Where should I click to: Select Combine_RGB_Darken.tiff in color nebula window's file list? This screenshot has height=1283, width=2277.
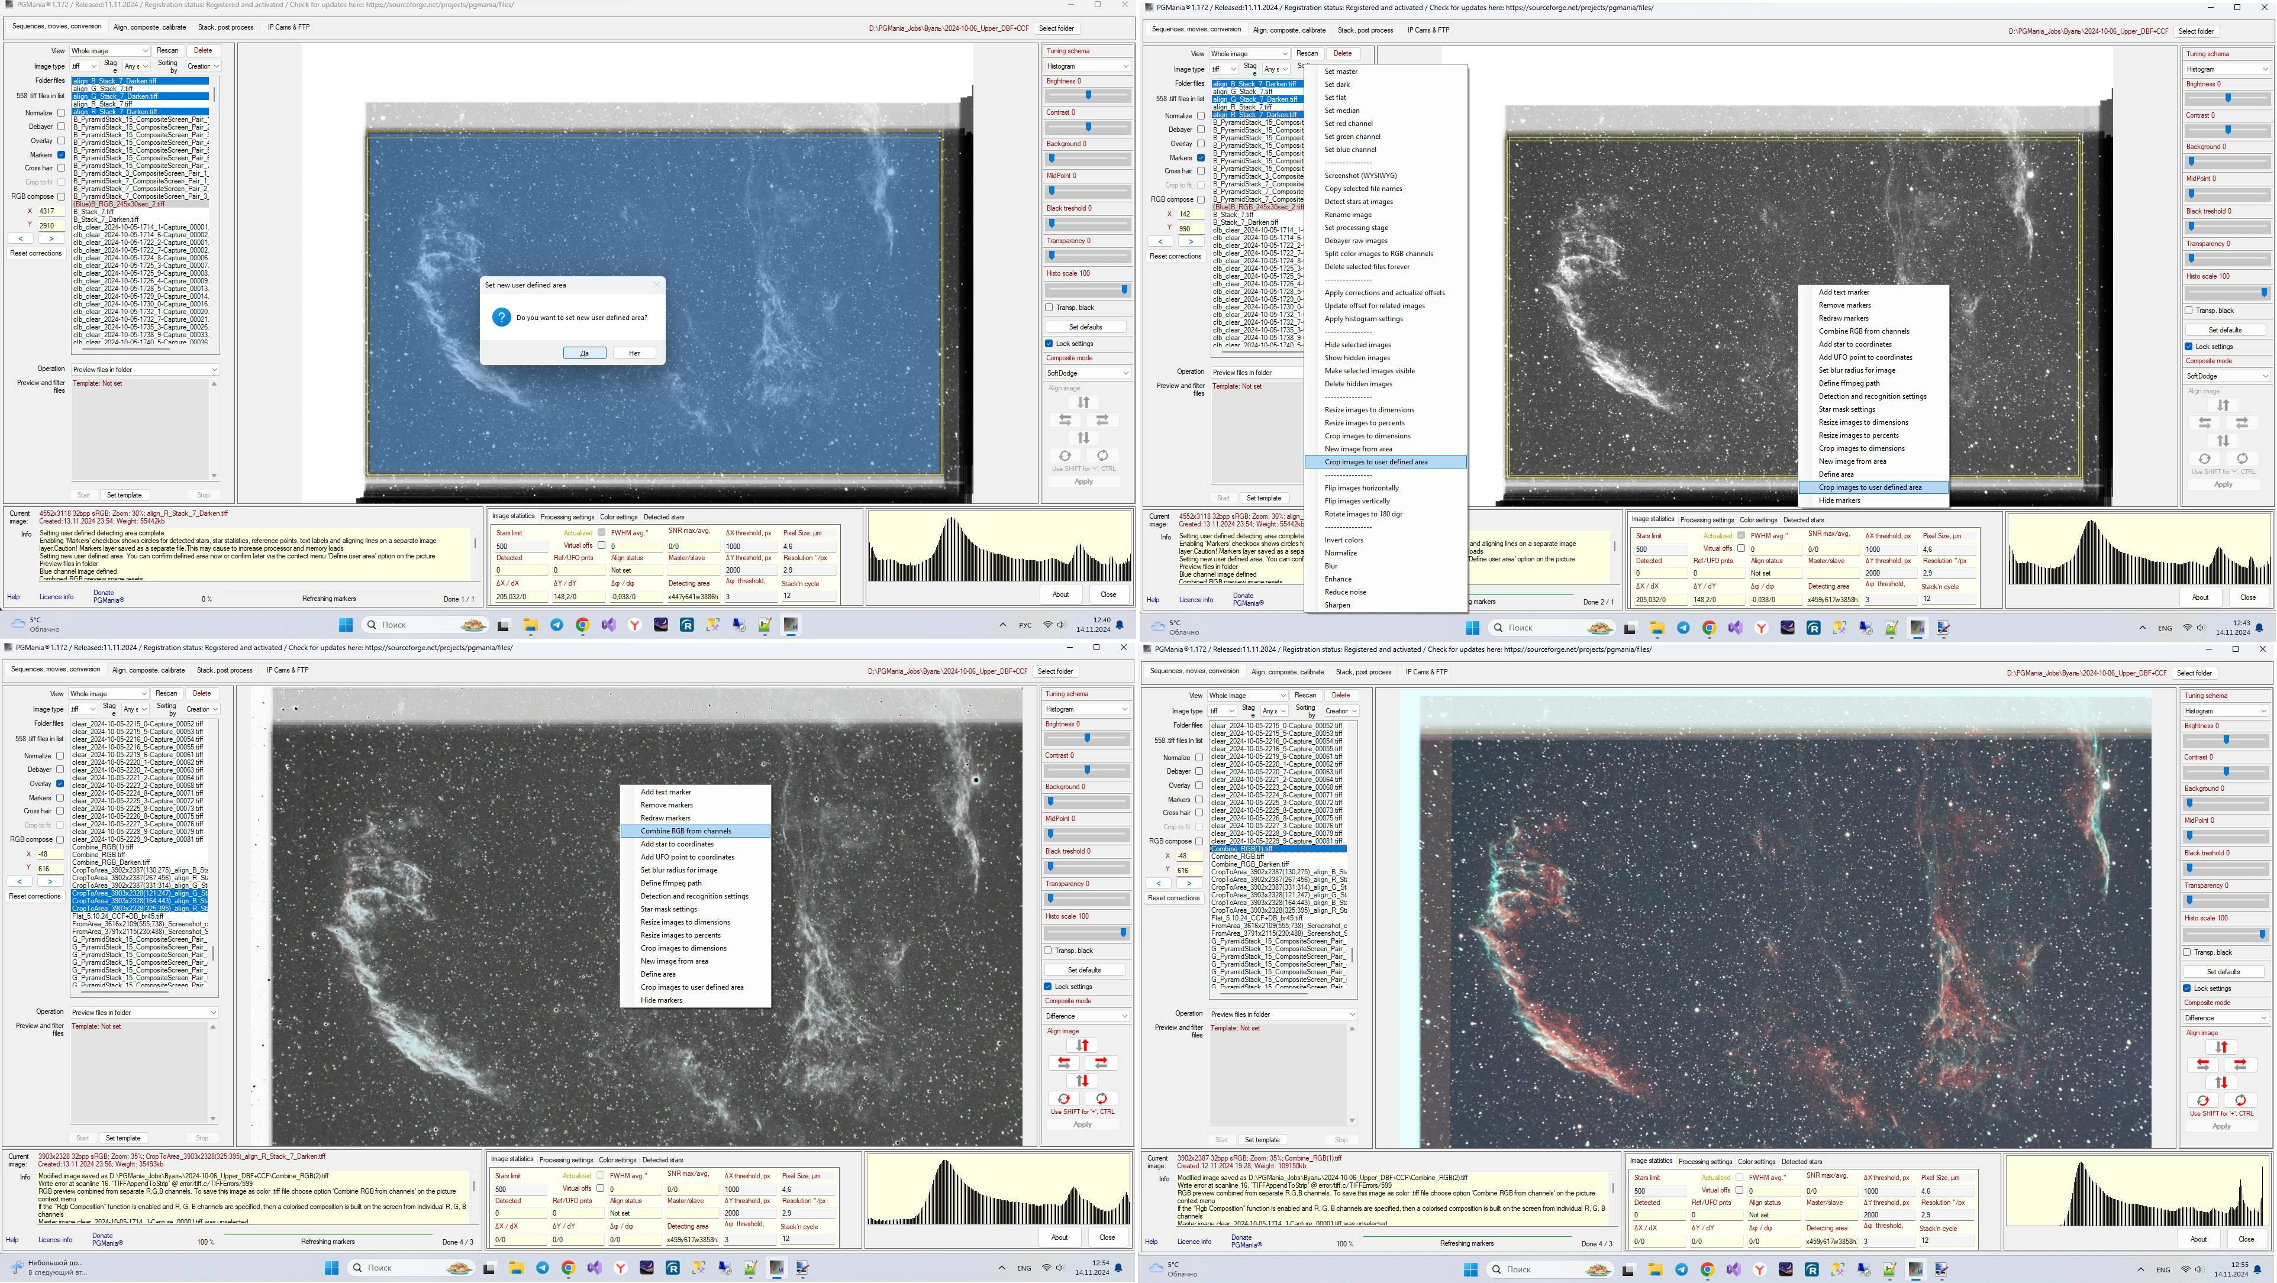click(x=1250, y=864)
